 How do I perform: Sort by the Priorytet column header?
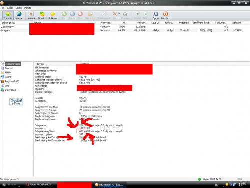pyautogui.click(x=105, y=23)
